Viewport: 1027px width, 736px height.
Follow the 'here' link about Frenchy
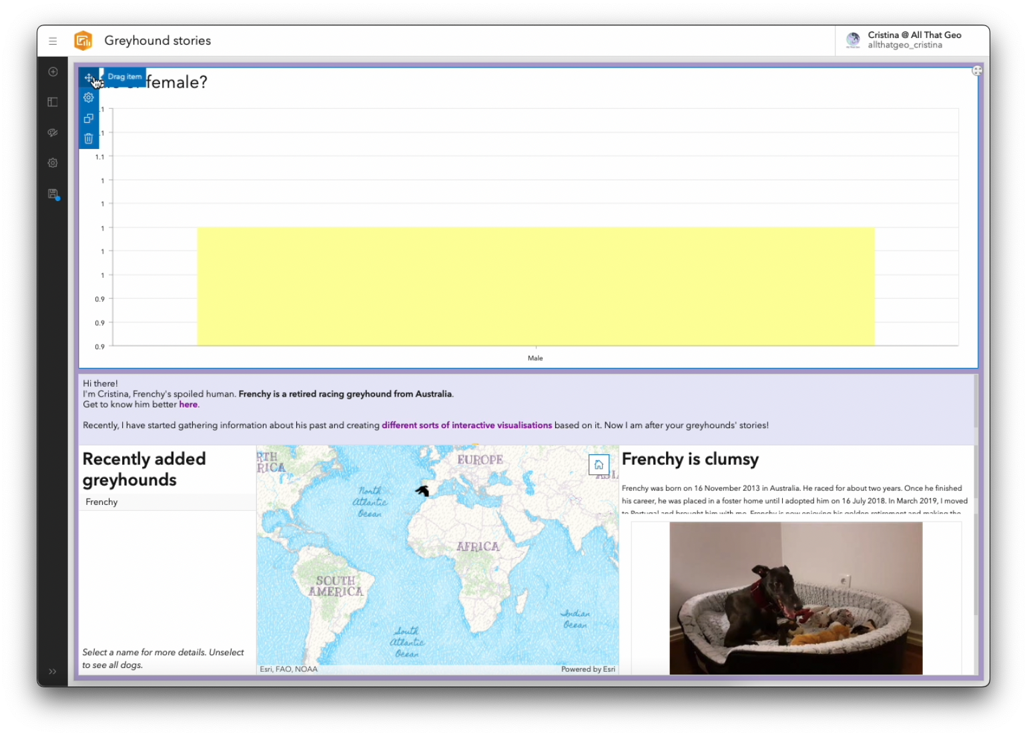tap(188, 404)
